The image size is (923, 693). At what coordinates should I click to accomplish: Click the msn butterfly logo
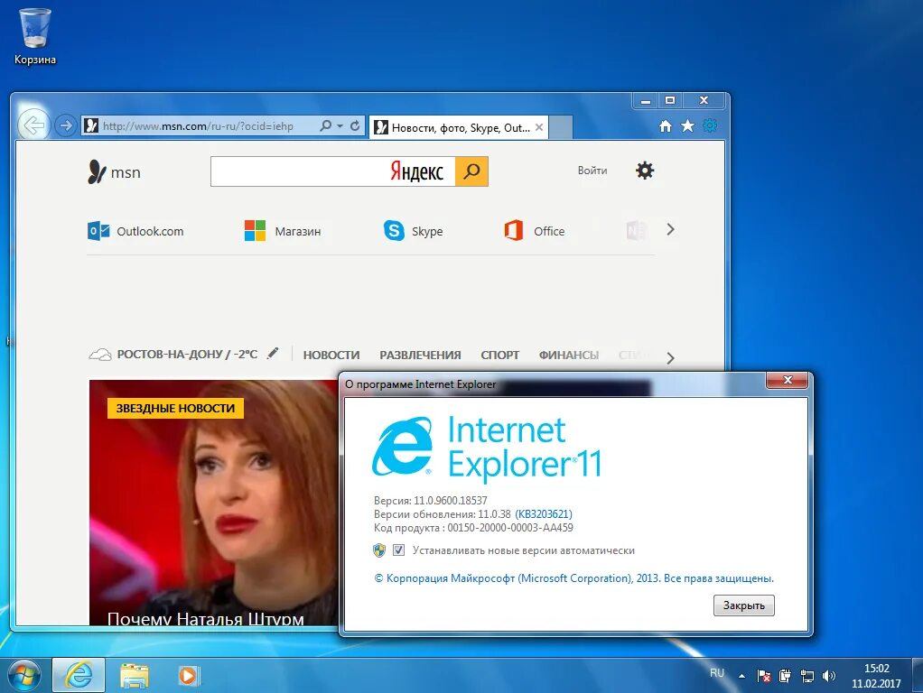(x=114, y=171)
